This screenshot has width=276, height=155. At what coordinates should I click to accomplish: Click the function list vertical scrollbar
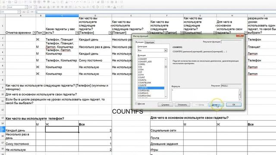[166, 78]
